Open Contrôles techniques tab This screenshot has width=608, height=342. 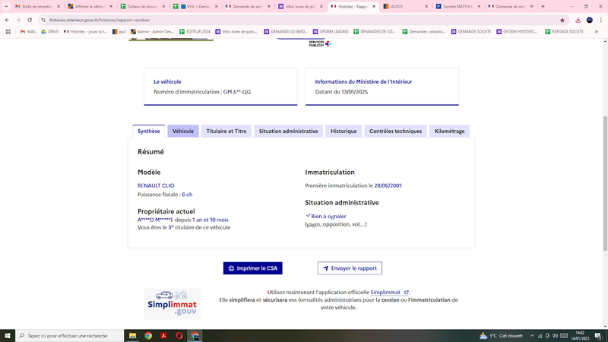click(x=395, y=131)
